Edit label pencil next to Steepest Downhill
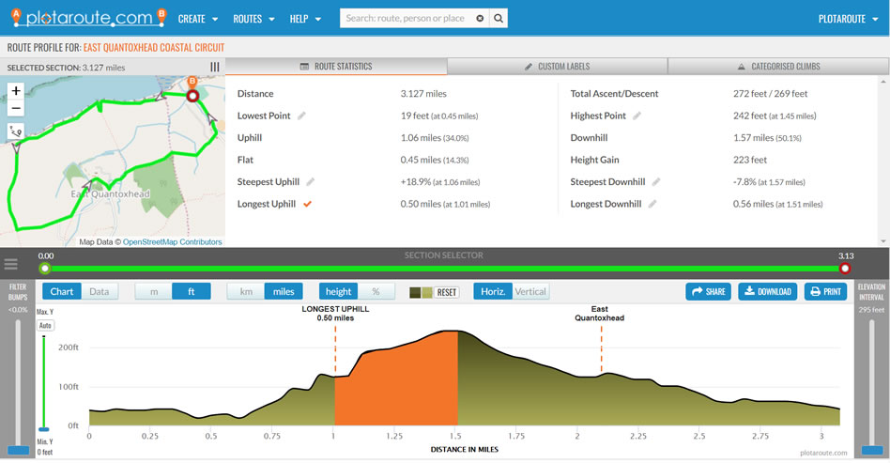 tap(656, 182)
